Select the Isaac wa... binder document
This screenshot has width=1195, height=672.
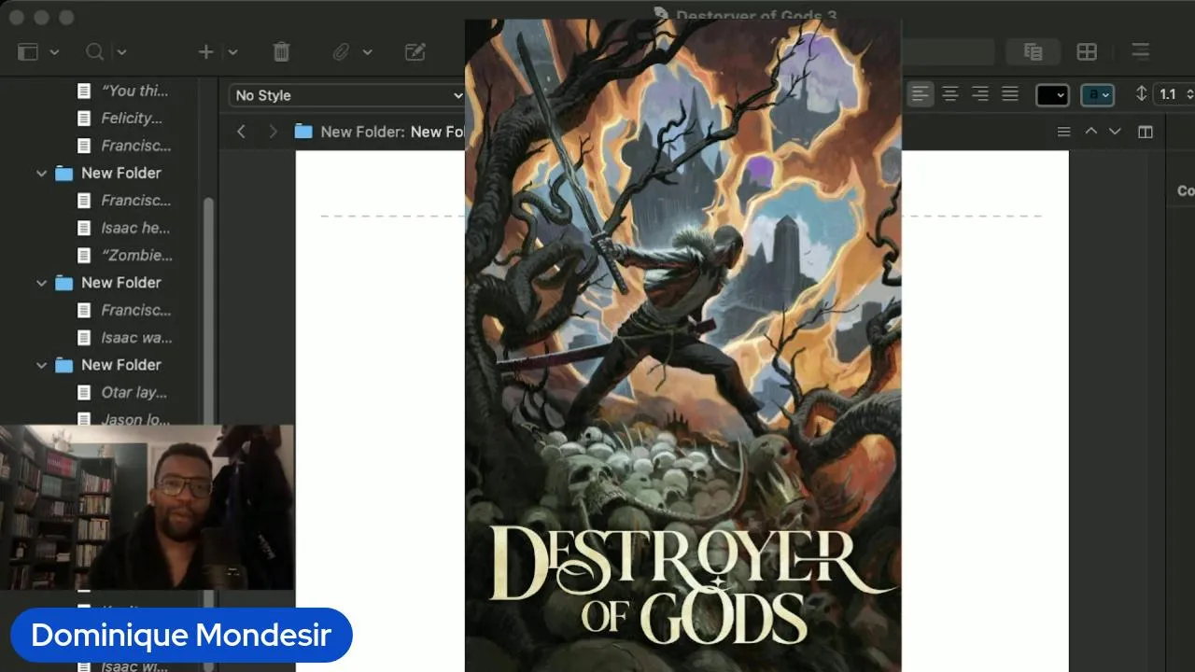point(135,337)
